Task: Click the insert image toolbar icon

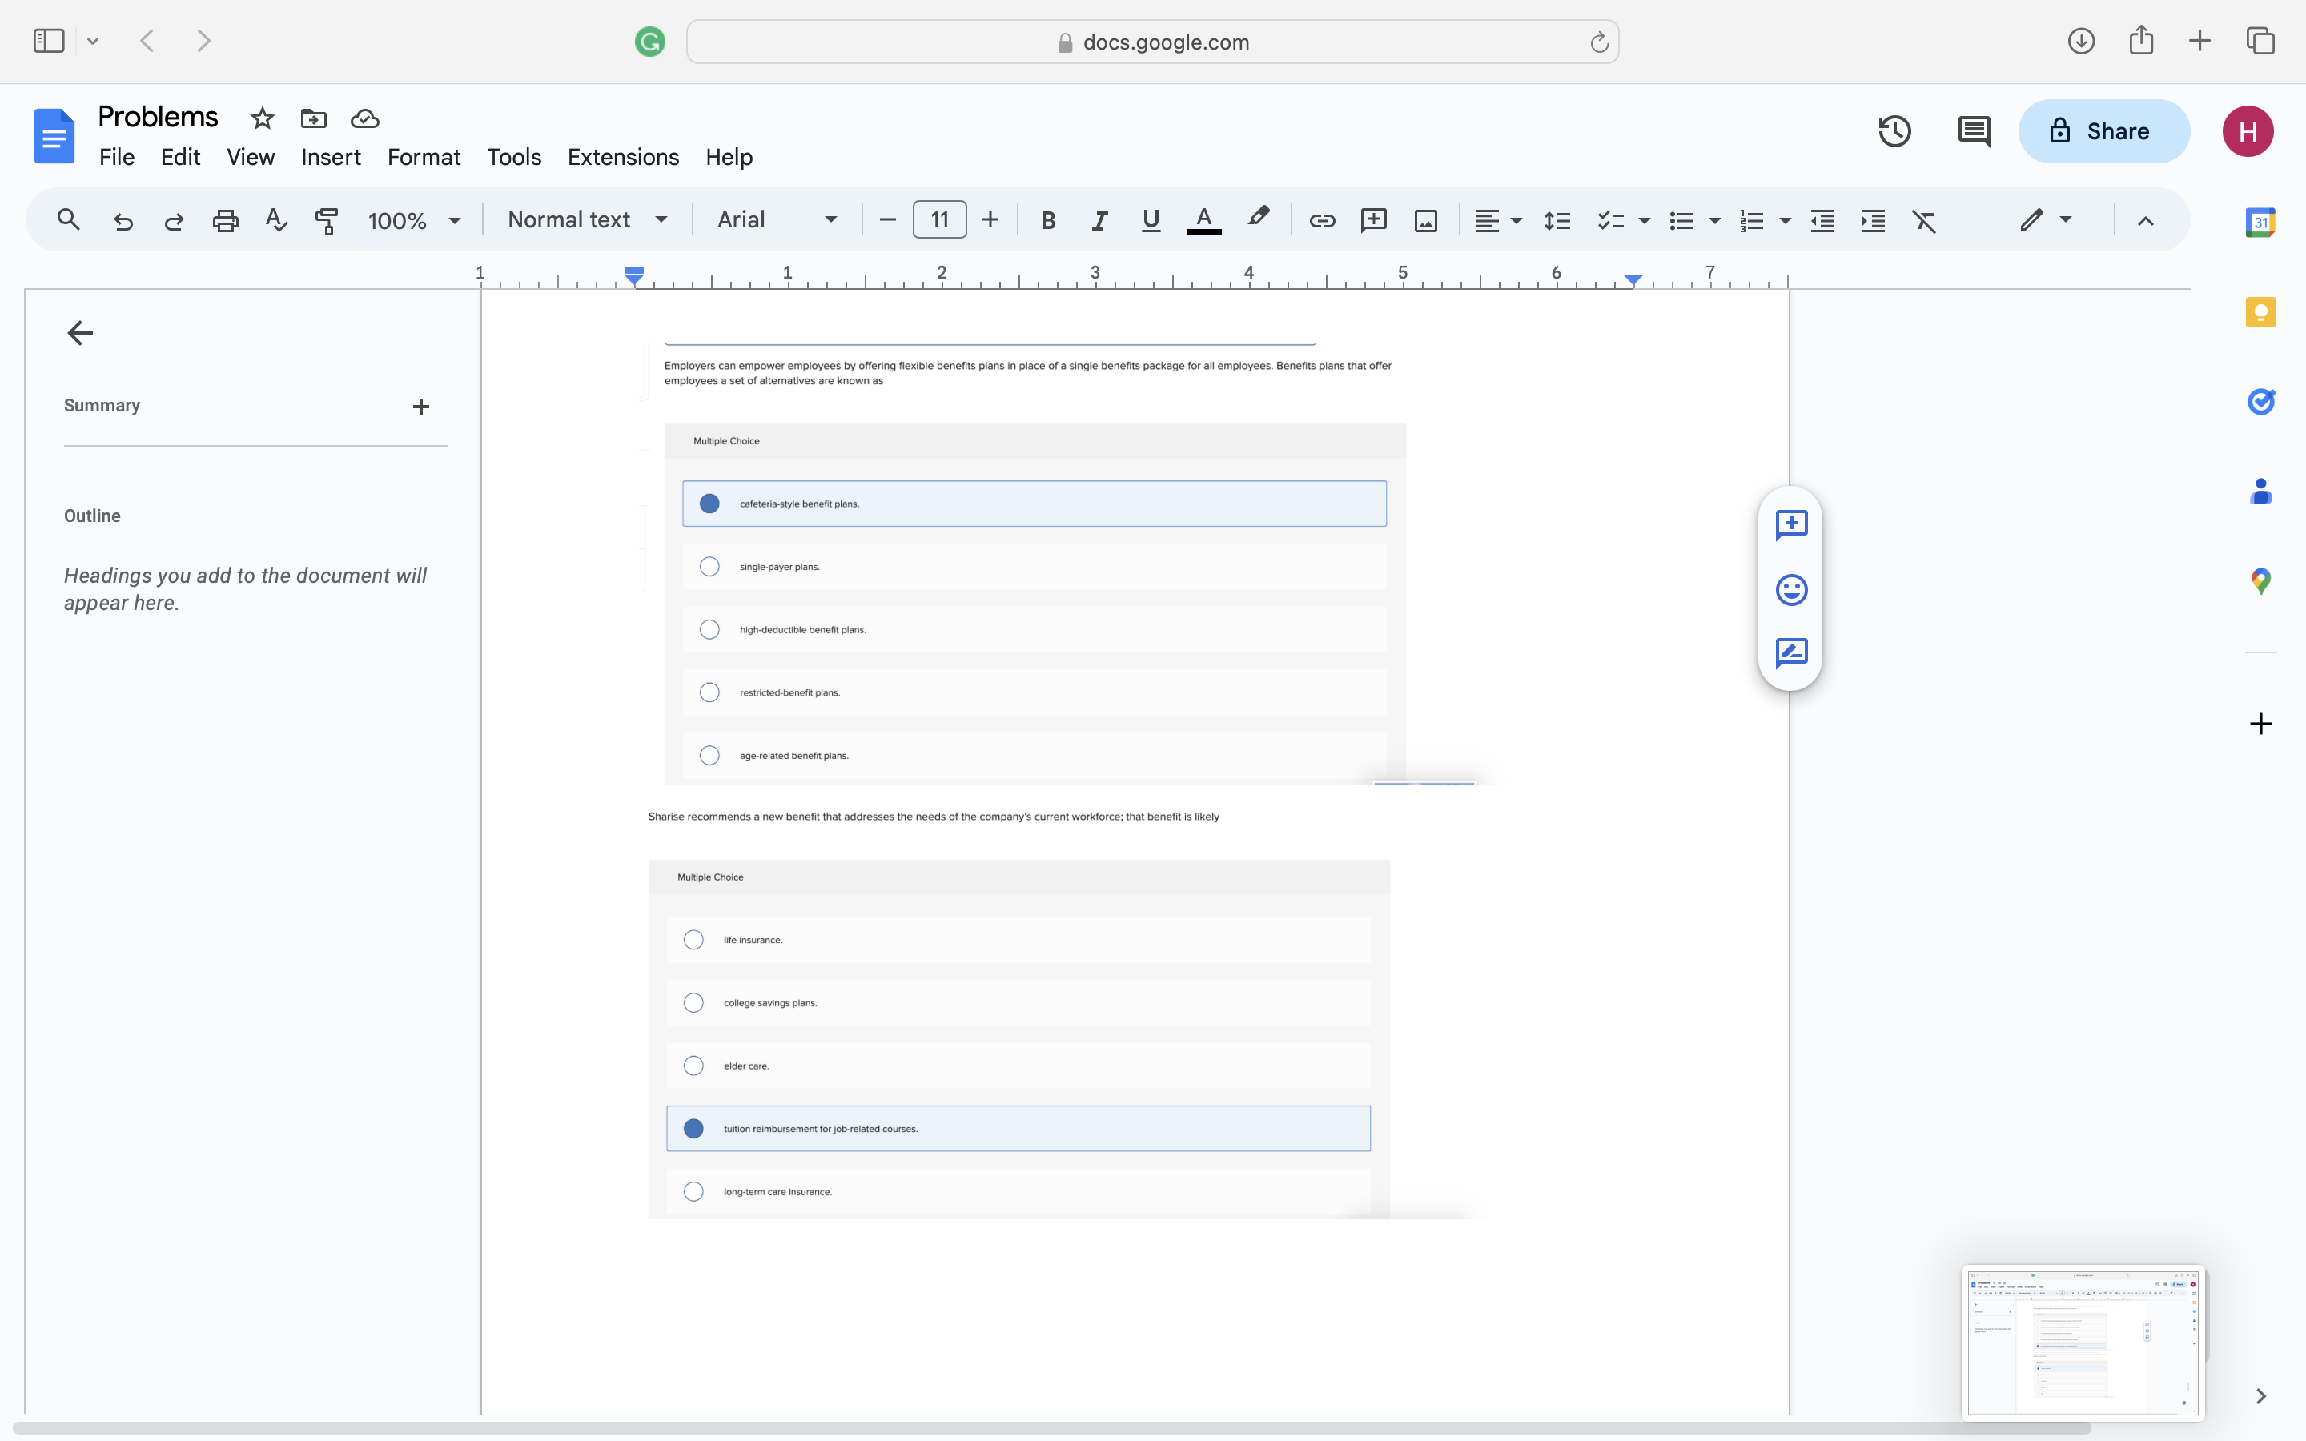Action: pyautogui.click(x=1425, y=220)
